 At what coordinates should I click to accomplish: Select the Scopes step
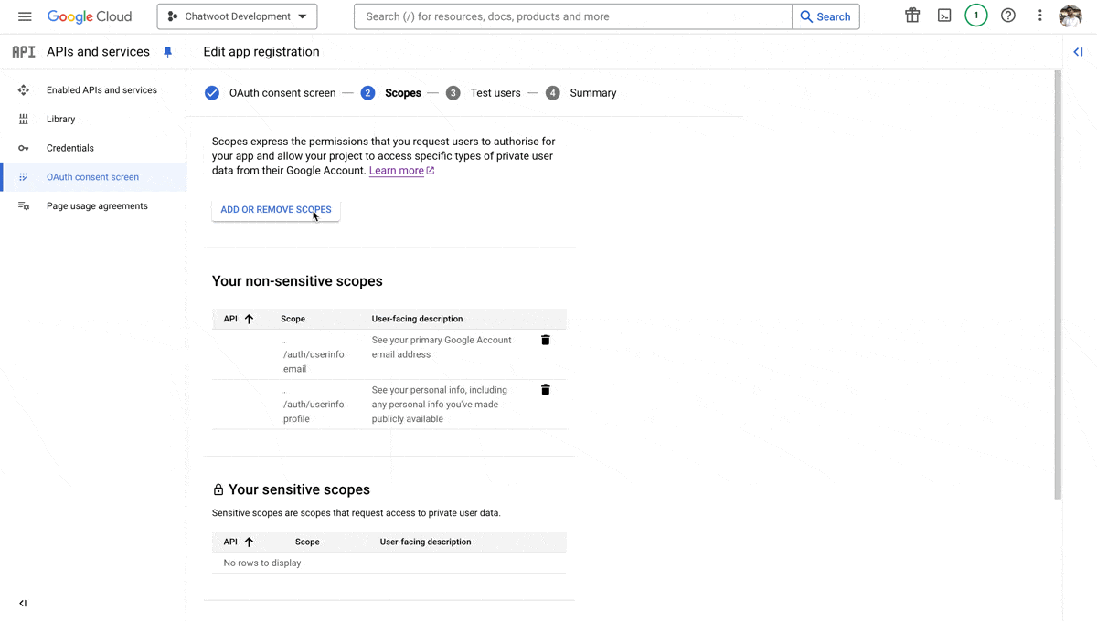(403, 93)
